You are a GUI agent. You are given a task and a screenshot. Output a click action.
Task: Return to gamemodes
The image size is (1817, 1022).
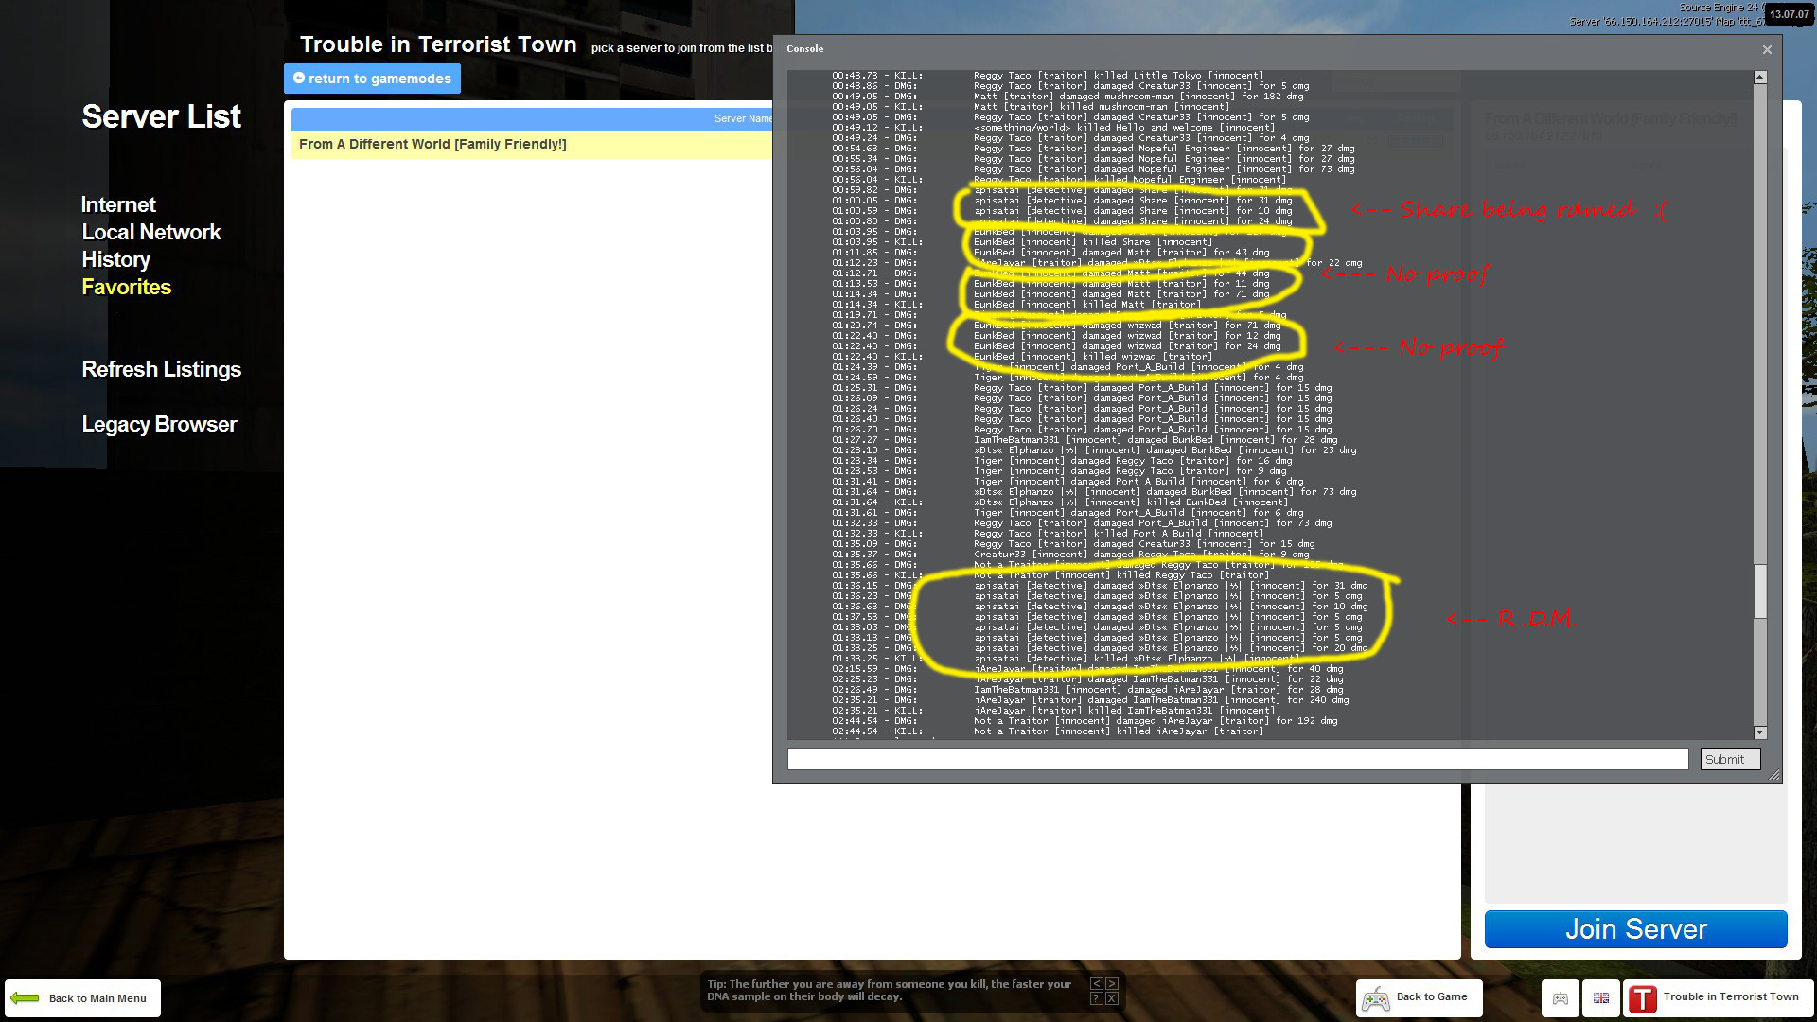[372, 79]
